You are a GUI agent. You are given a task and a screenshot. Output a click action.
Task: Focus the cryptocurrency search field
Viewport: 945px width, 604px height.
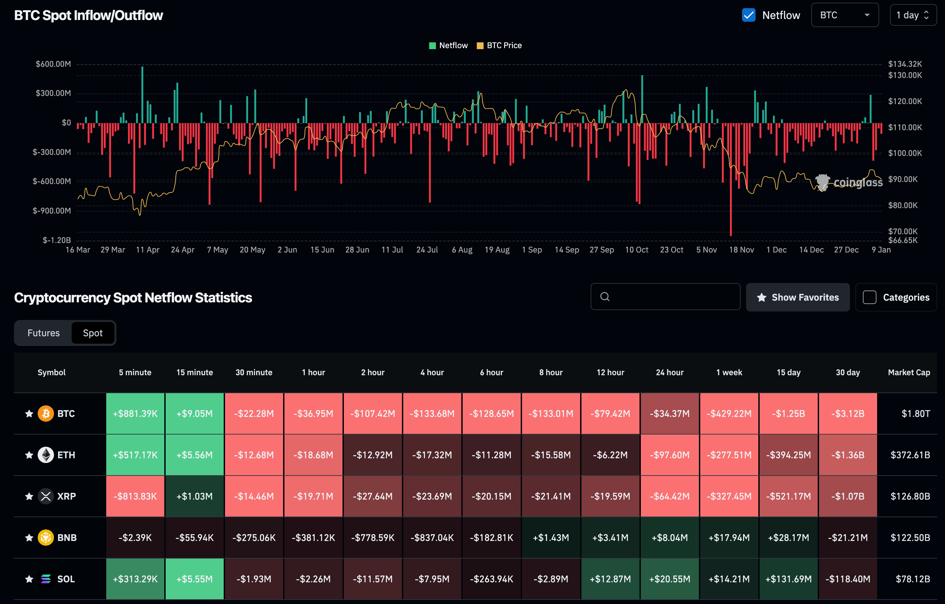(x=672, y=297)
